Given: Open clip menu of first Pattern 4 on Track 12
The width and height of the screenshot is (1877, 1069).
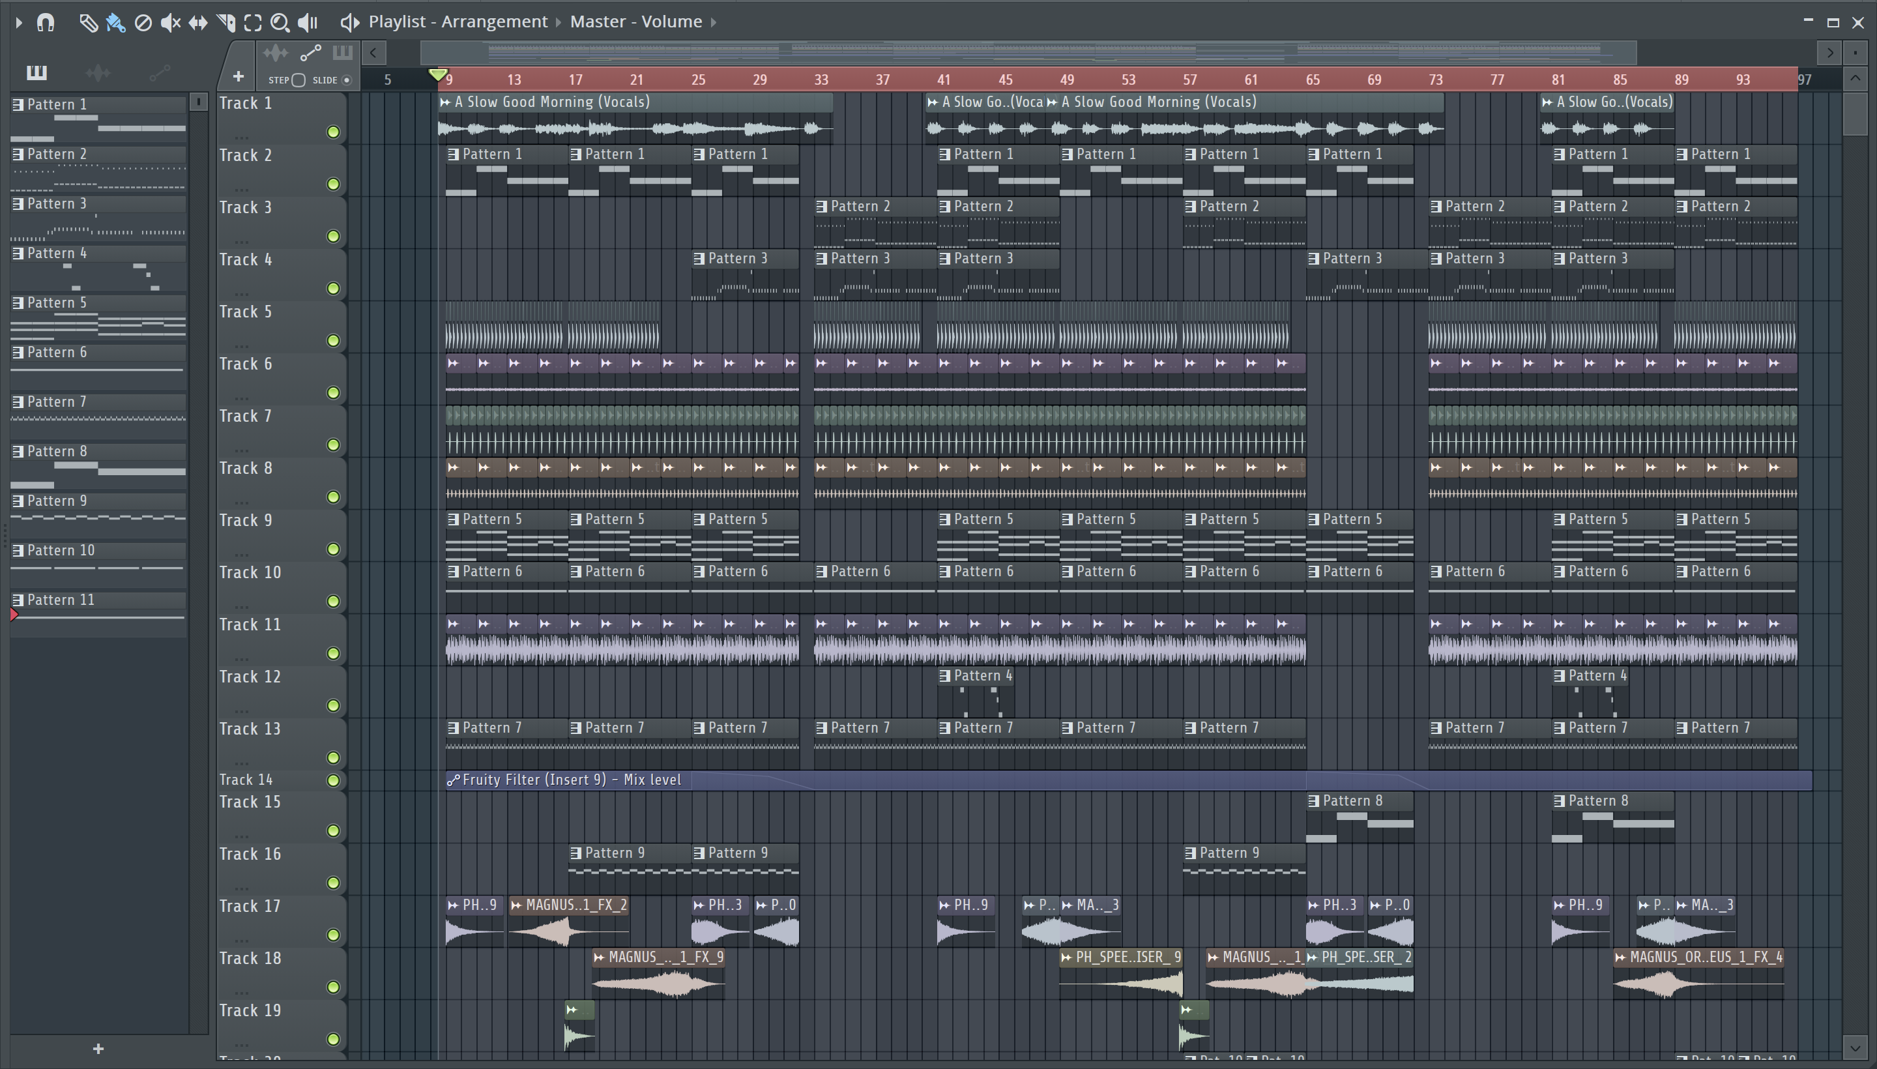Looking at the screenshot, I should pyautogui.click(x=945, y=675).
